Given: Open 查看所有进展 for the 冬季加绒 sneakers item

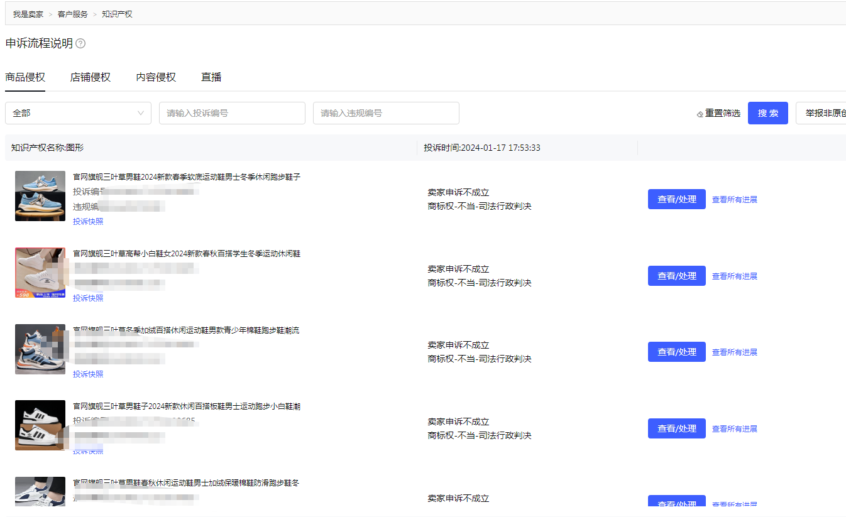Looking at the screenshot, I should coord(735,352).
